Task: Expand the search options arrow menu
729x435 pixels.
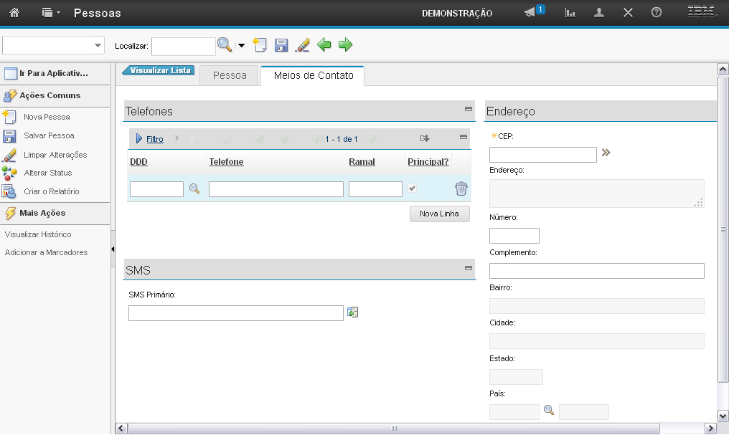Action: 241,45
